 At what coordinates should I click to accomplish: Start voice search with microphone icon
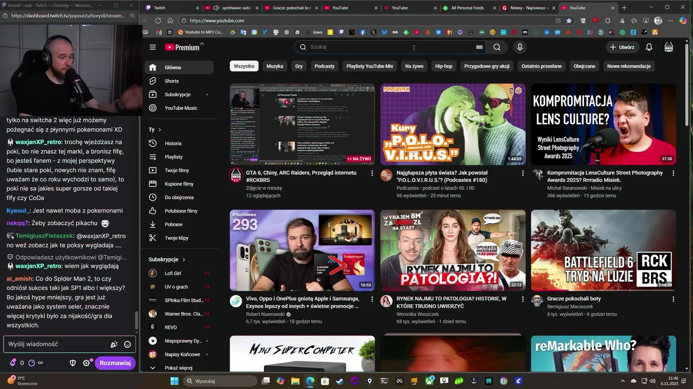(x=520, y=47)
